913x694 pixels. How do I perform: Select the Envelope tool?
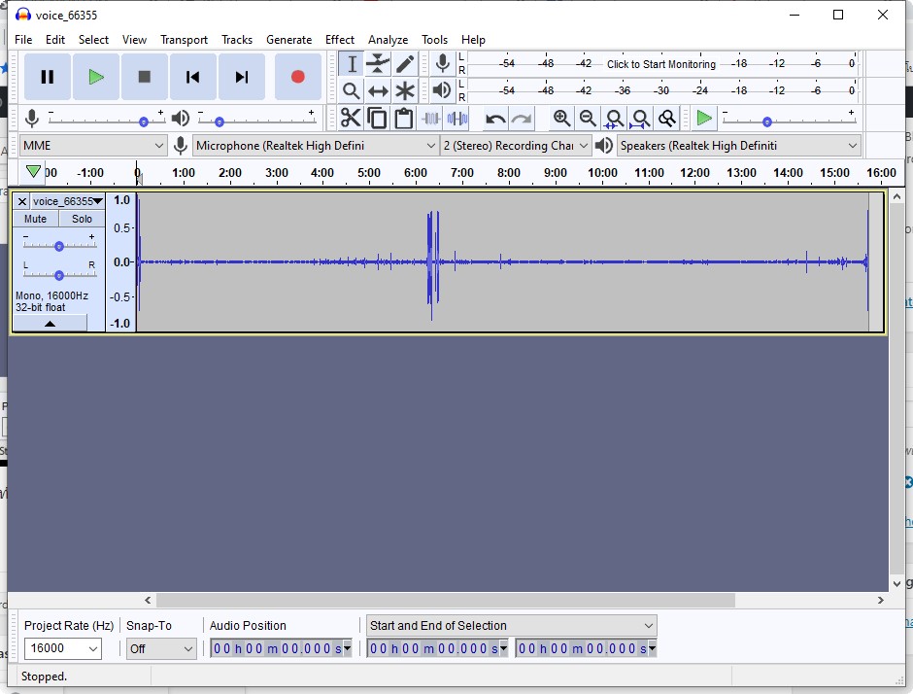[378, 64]
